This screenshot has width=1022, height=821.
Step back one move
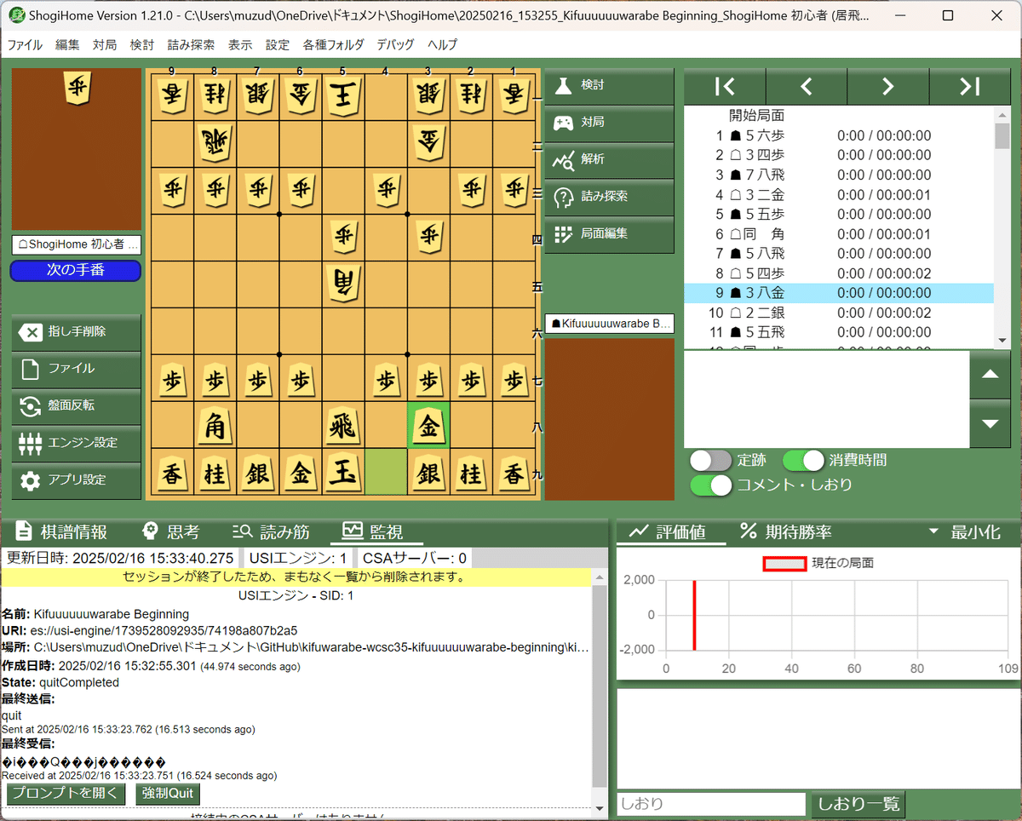[807, 85]
